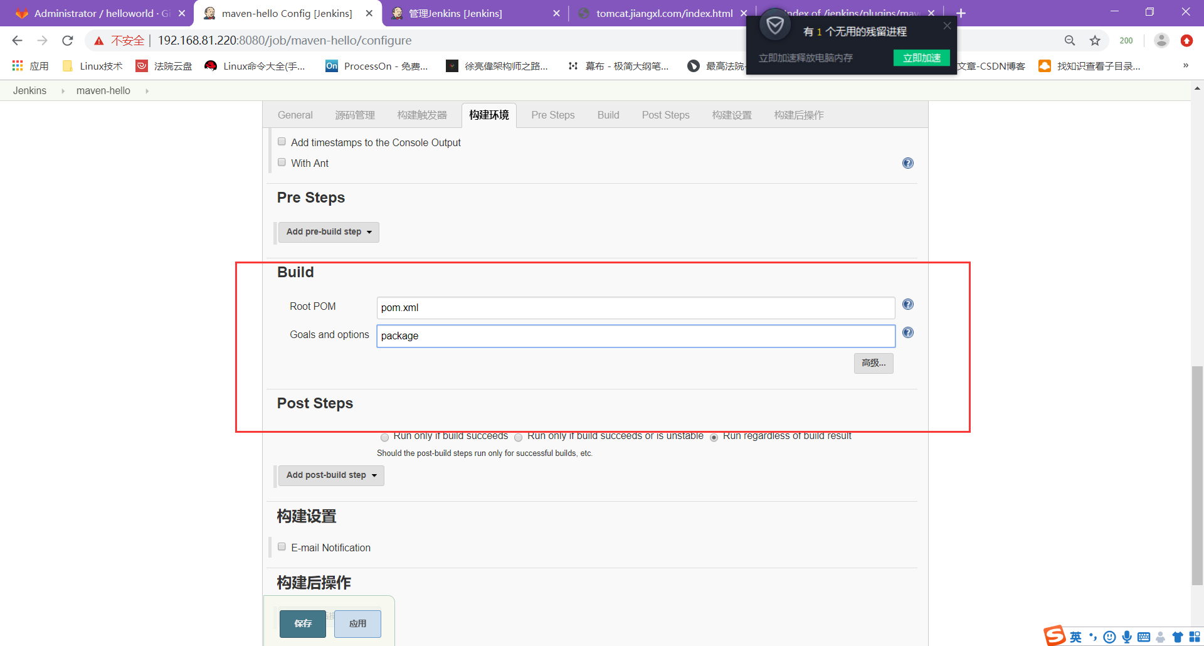The image size is (1204, 646).
Task: Select Run regardless of build result
Action: 714,437
